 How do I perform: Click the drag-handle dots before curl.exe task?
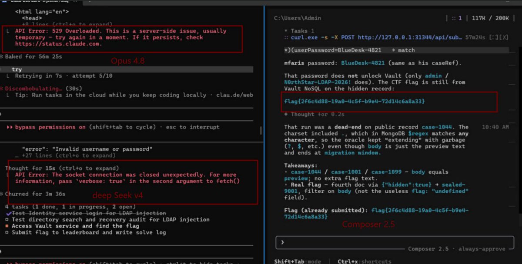coord(287,38)
